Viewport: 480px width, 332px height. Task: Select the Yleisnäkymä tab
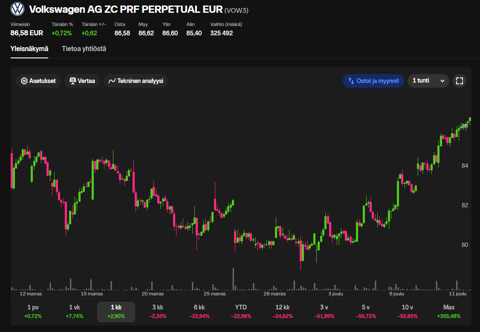29,49
